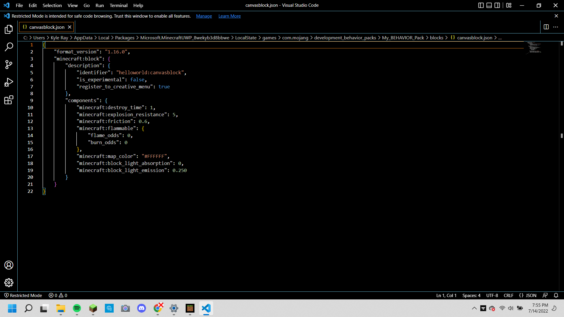This screenshot has height=317, width=564.
Task: Open the blocks breadcrumb dropdown
Action: (x=437, y=38)
